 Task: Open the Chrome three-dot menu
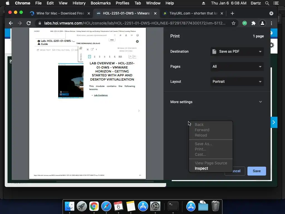pyautogui.click(x=272, y=23)
